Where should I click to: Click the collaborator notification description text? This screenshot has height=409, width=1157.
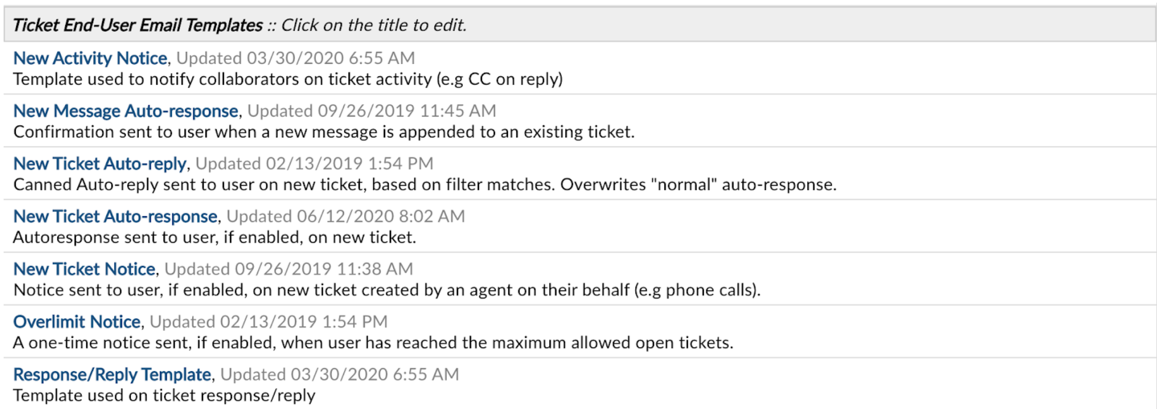(x=288, y=79)
